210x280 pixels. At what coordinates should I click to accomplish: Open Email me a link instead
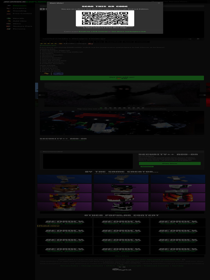tap(93, 32)
